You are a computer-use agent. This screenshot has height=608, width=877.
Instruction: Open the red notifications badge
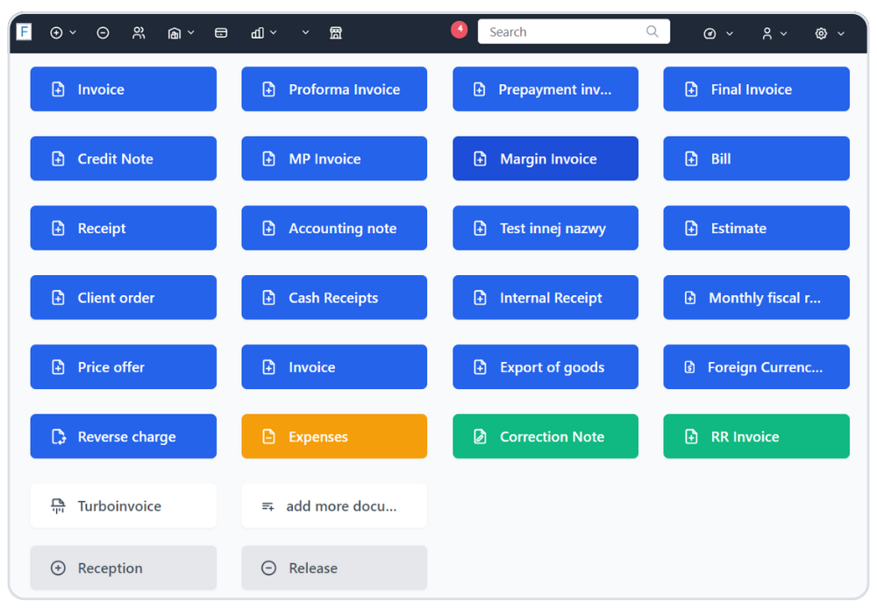pyautogui.click(x=460, y=30)
